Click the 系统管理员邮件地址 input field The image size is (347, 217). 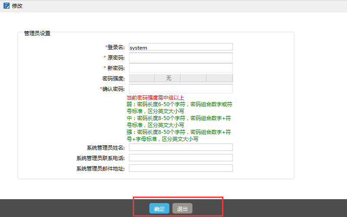tap(181, 168)
